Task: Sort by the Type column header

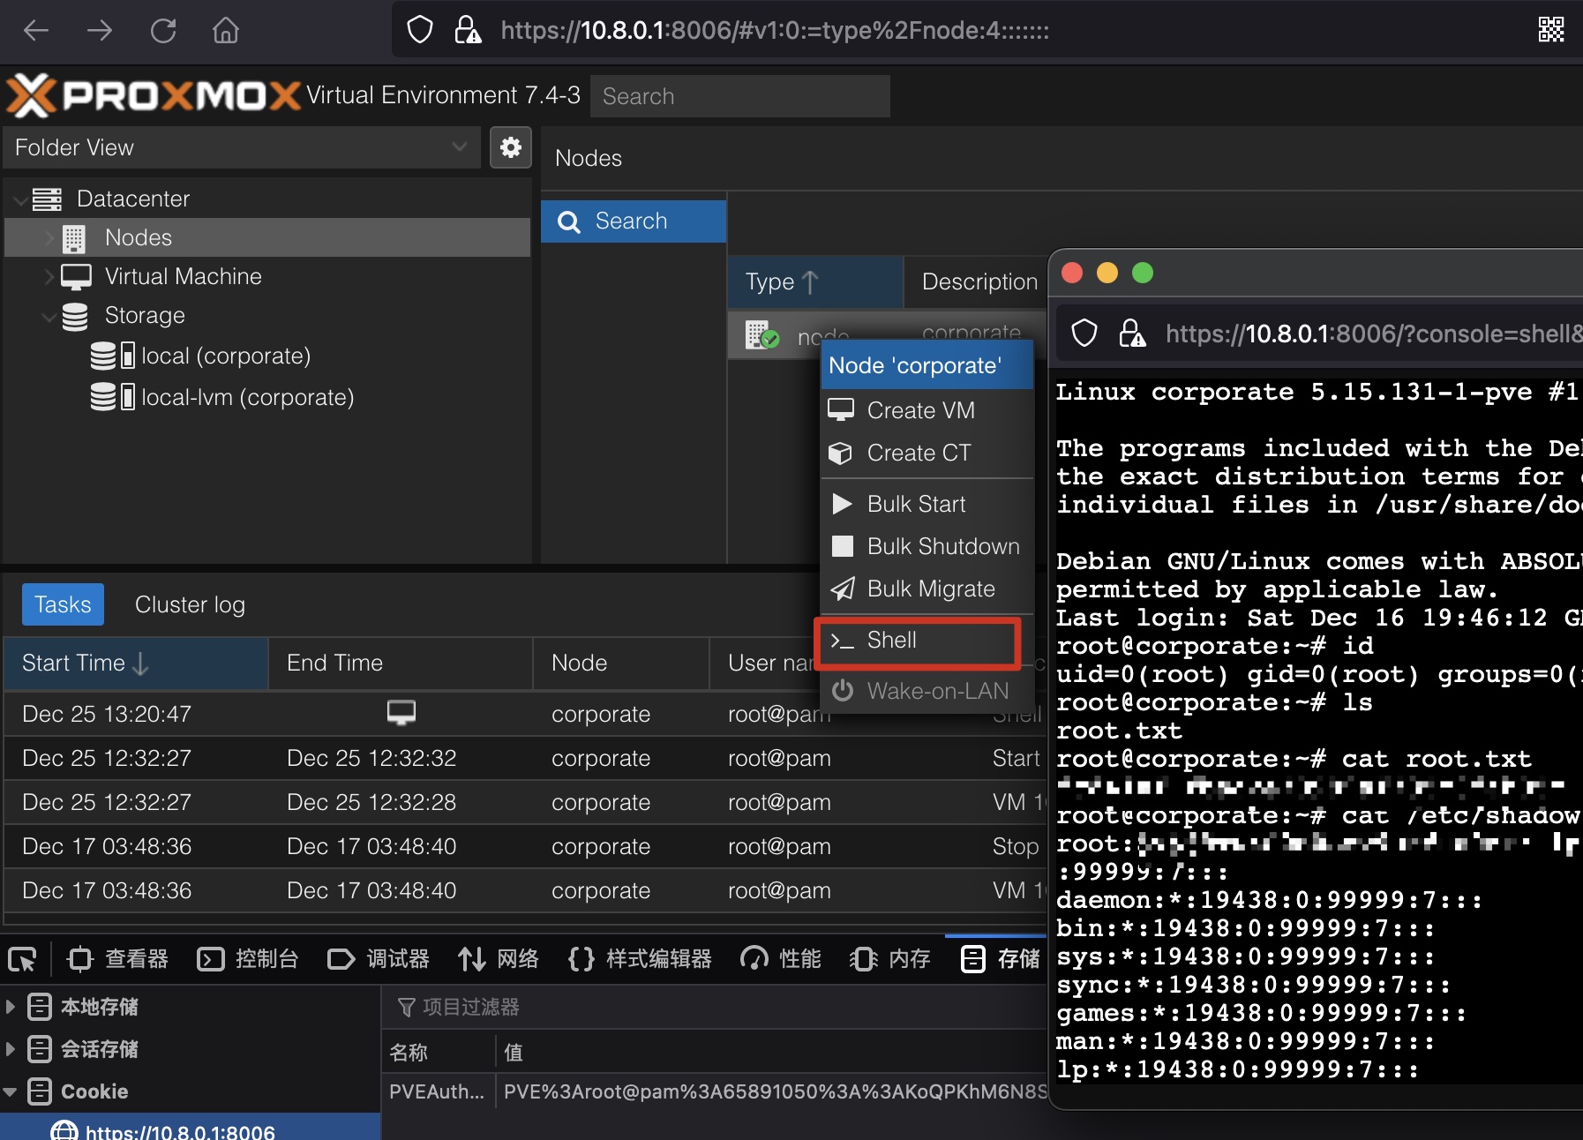Action: coord(815,282)
